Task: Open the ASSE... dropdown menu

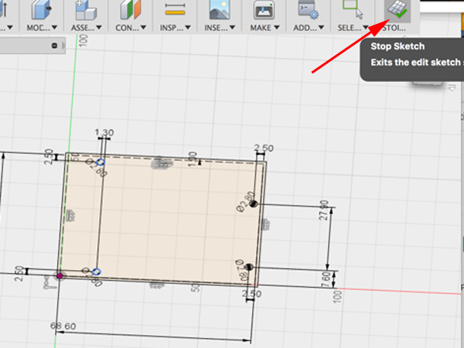Action: click(87, 28)
